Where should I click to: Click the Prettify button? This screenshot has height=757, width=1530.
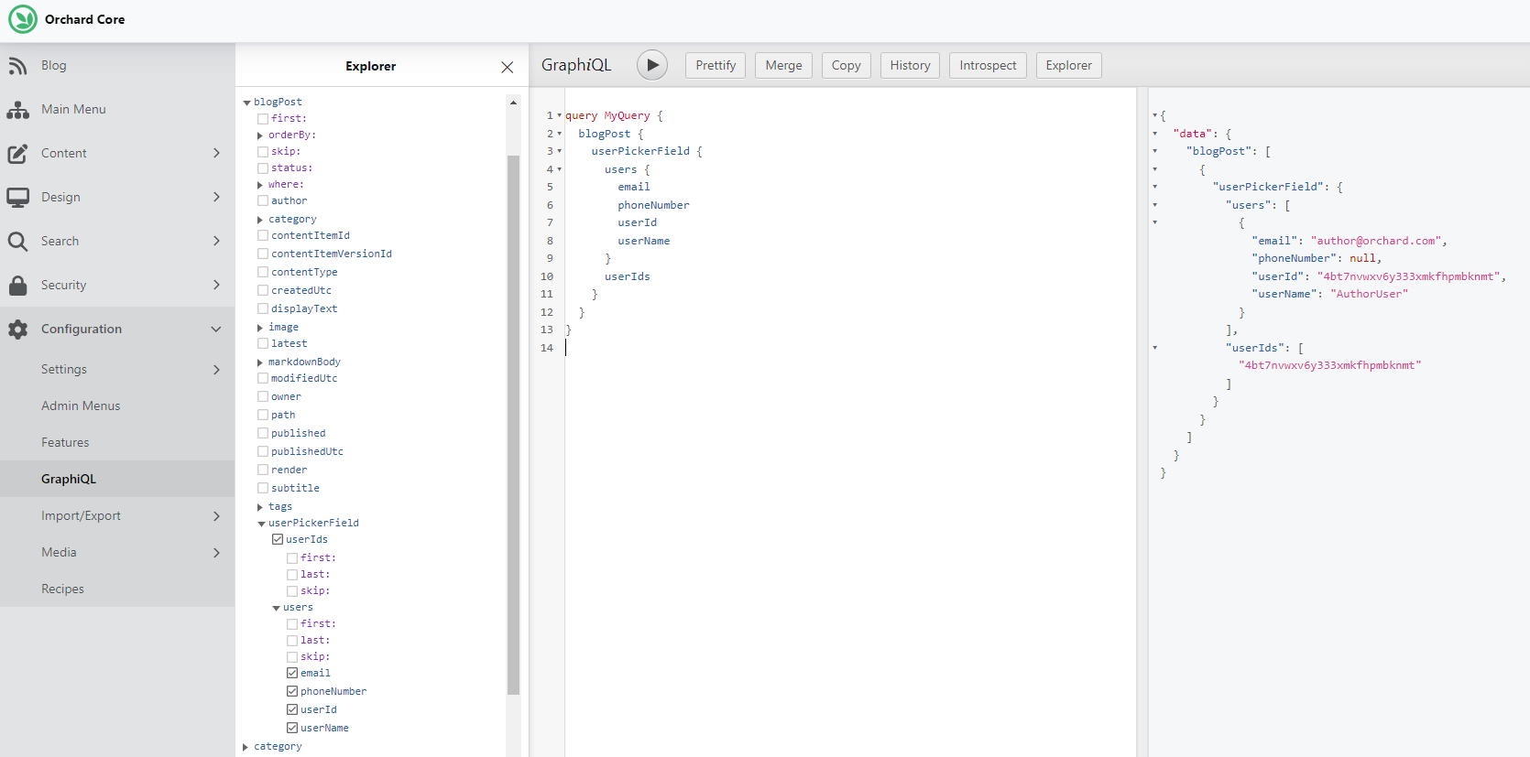716,66
